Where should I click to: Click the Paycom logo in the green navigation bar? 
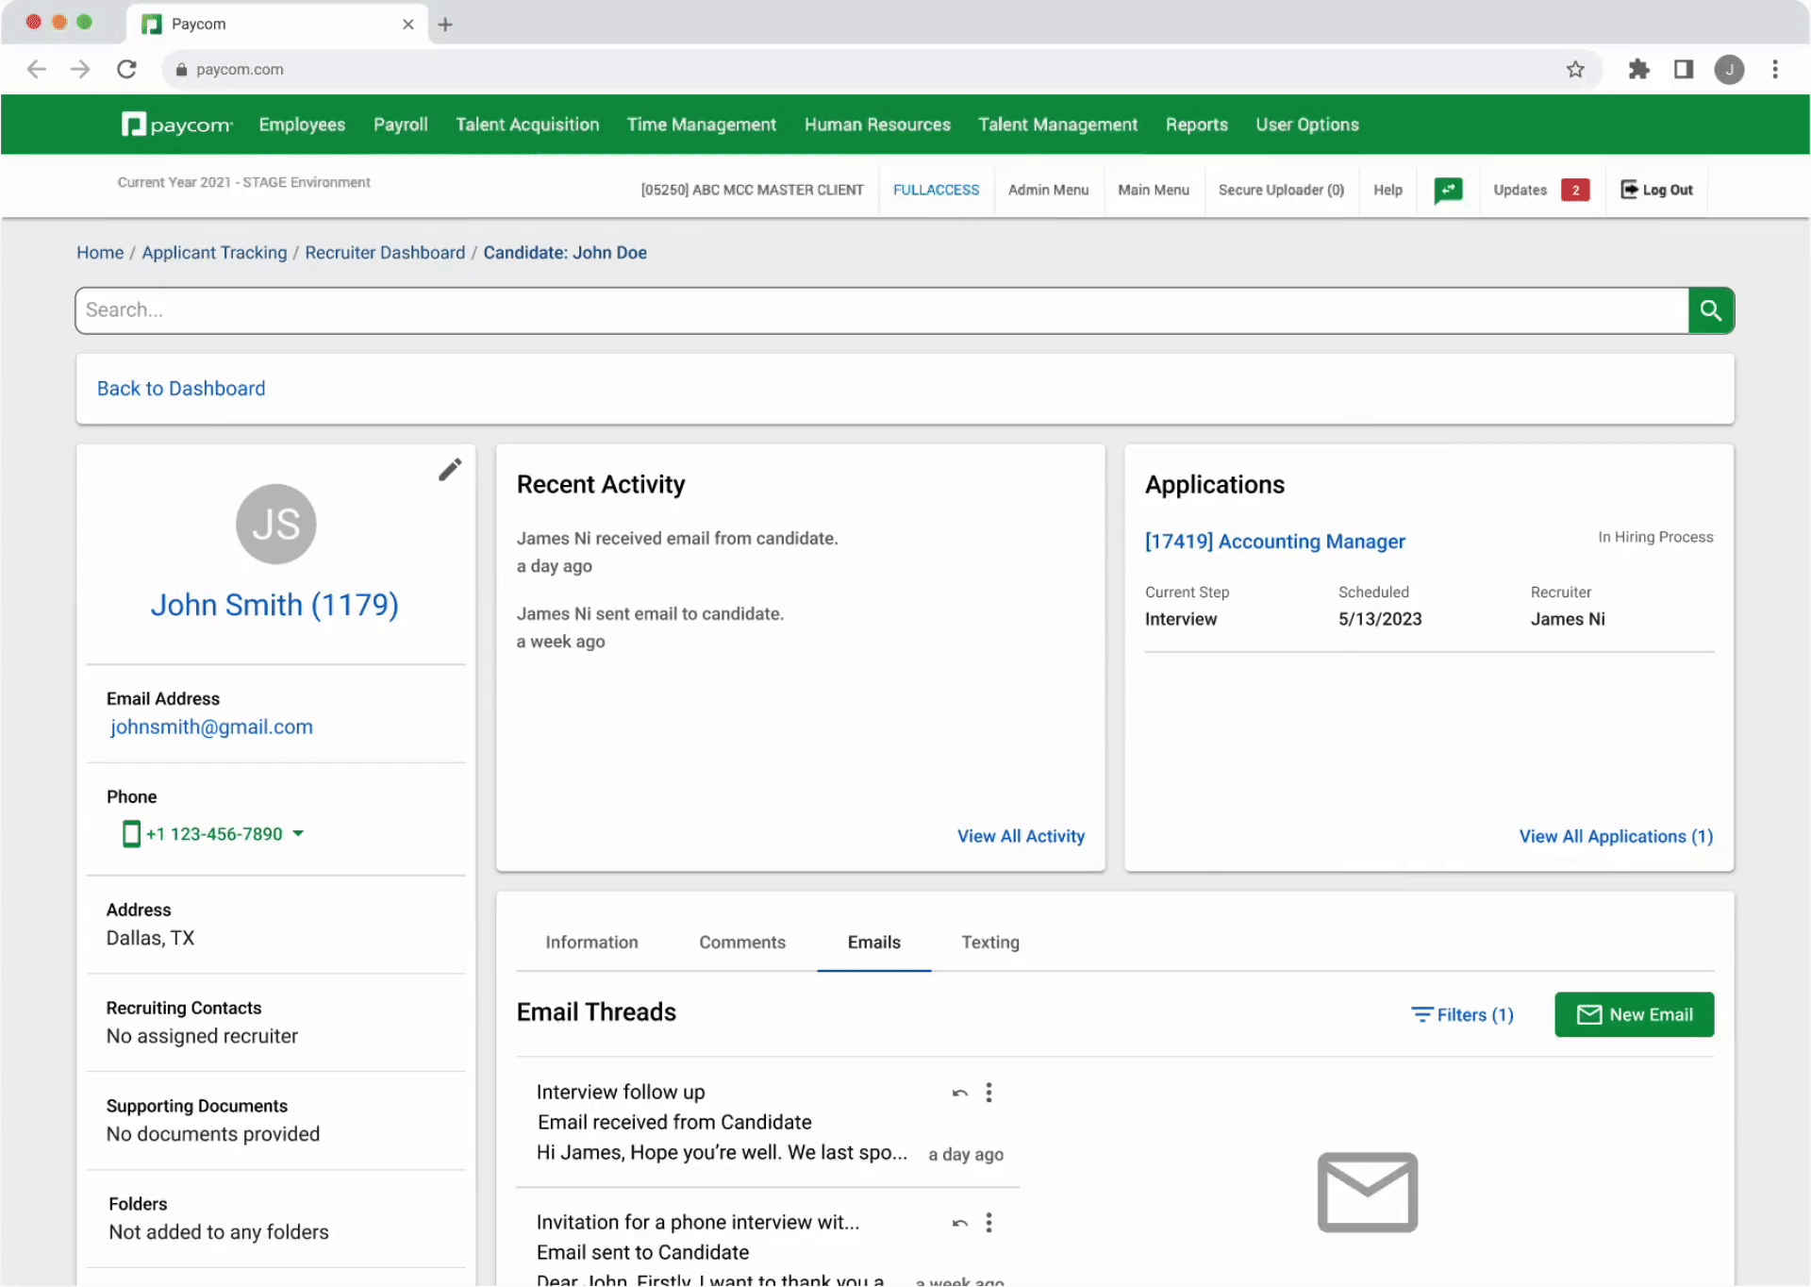tap(176, 125)
